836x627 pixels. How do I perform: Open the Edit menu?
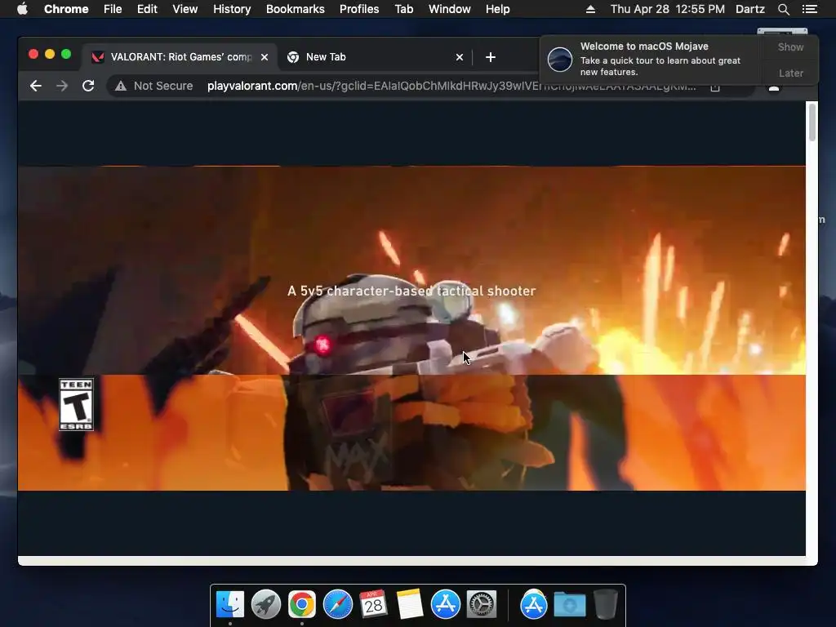(x=147, y=9)
